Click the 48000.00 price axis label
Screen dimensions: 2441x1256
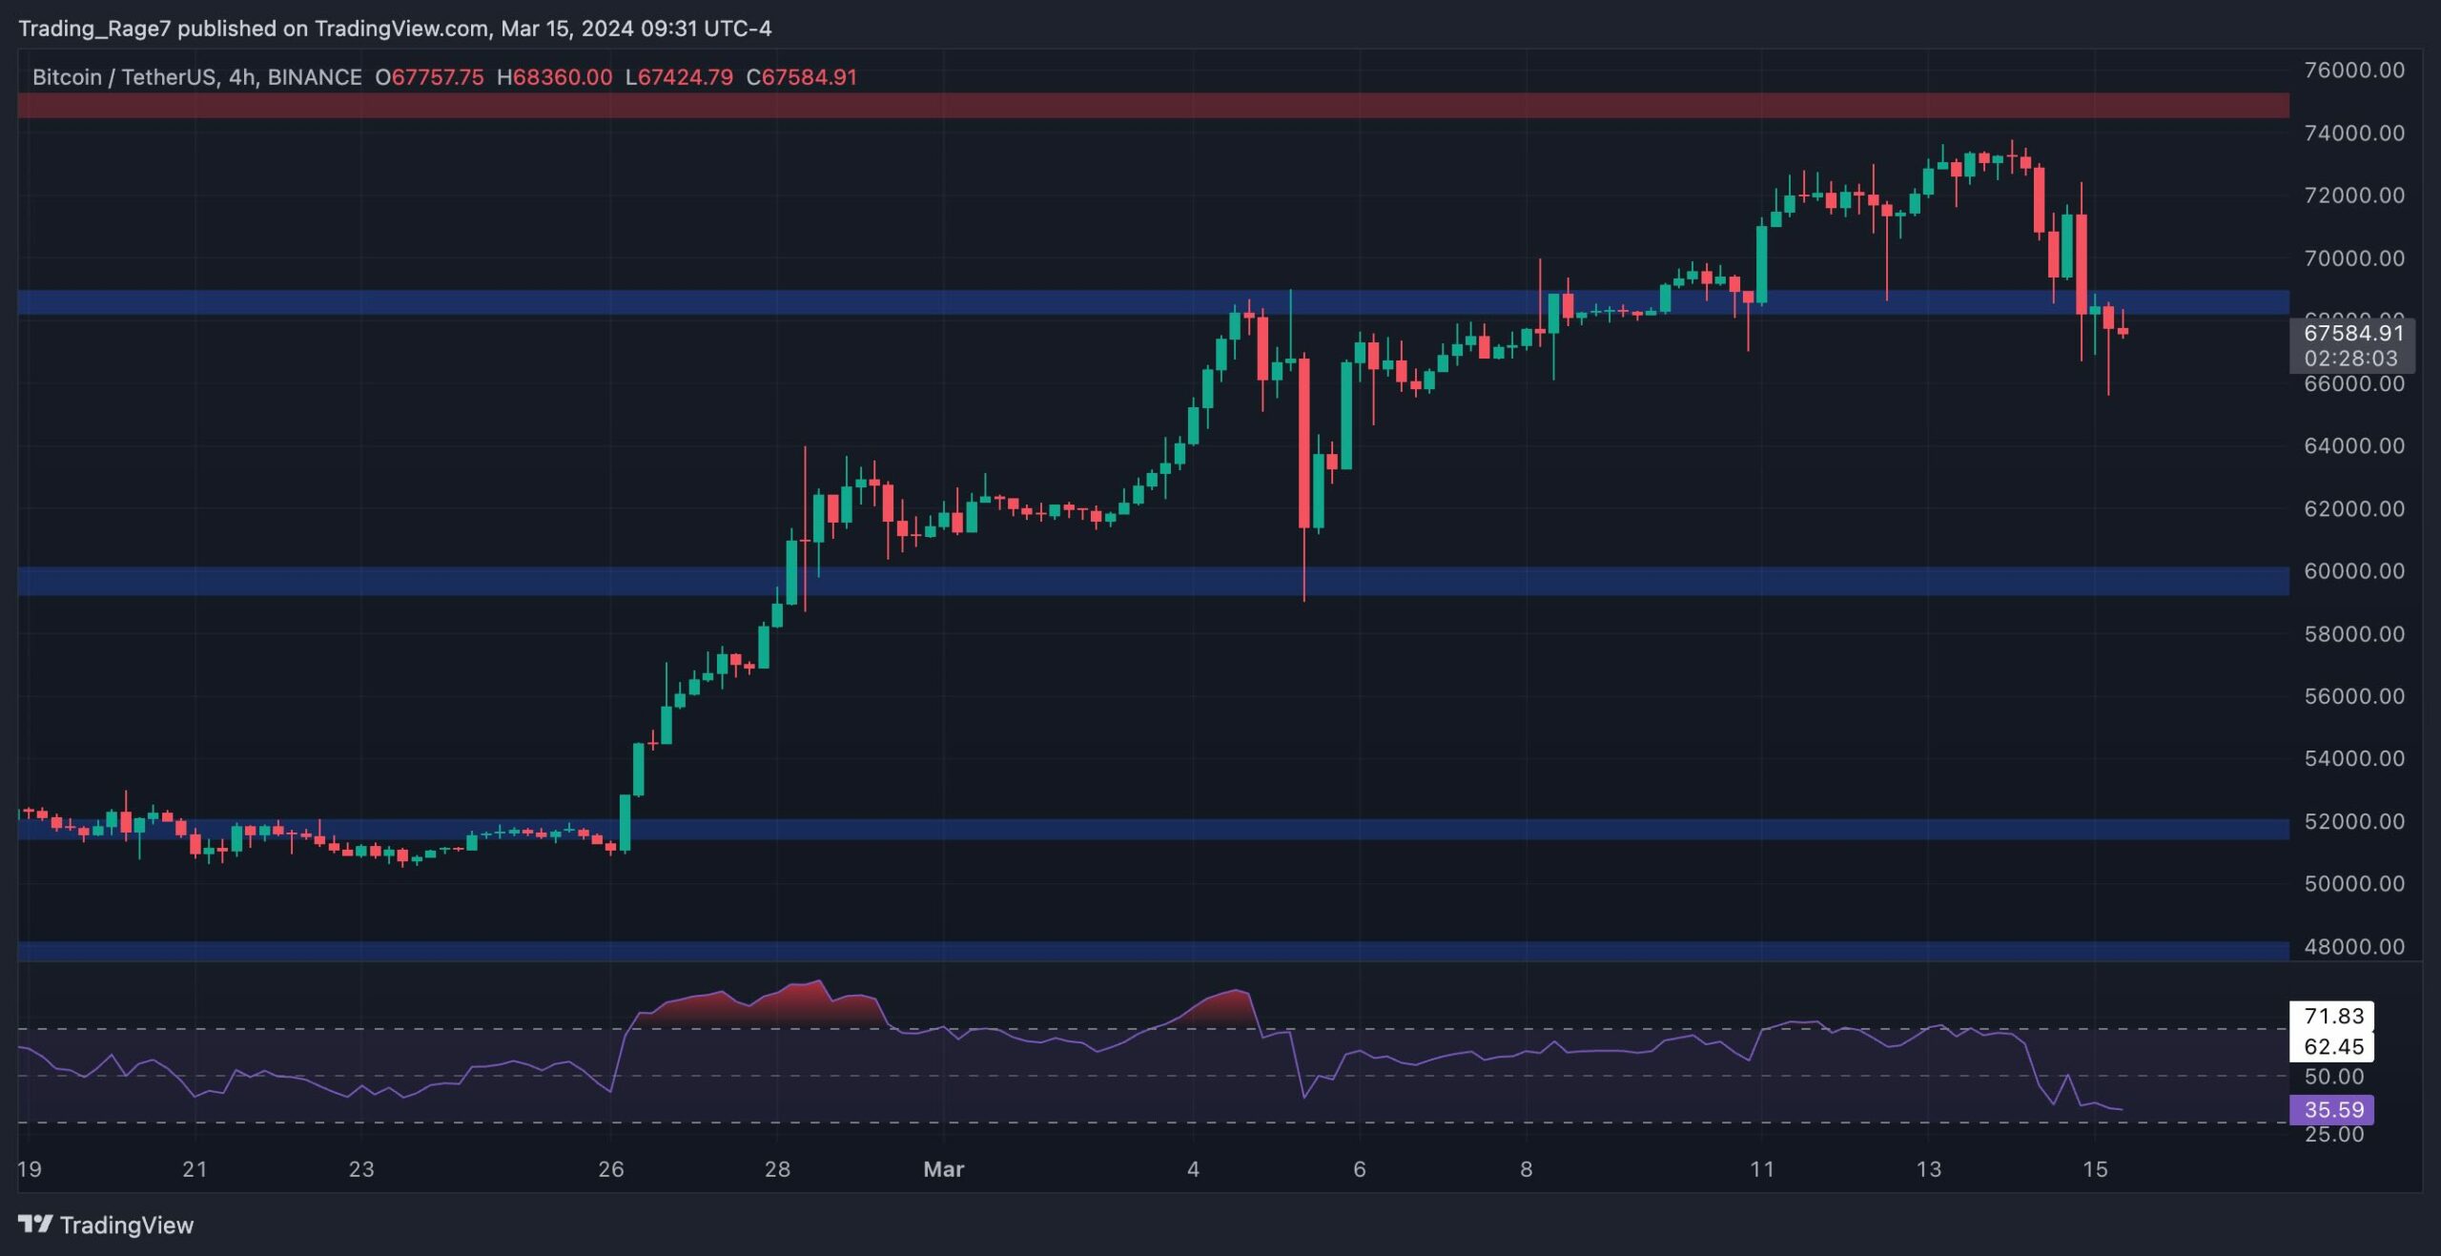coord(2353,947)
